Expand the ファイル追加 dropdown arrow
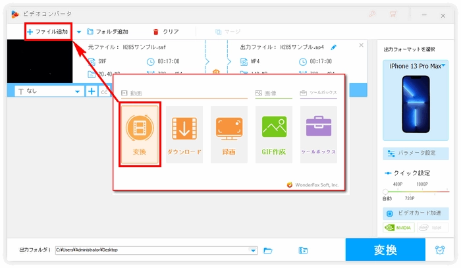Viewport: 461px width, 268px height. click(79, 32)
